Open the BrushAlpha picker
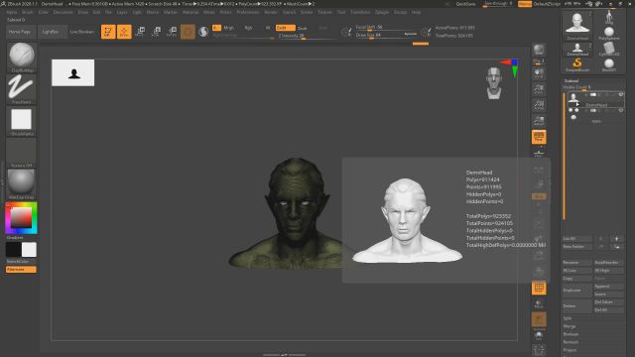Viewport: 635px width, 357px height. (22, 121)
